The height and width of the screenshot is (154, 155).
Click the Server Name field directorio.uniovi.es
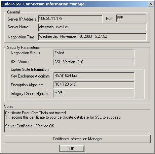point(92,27)
